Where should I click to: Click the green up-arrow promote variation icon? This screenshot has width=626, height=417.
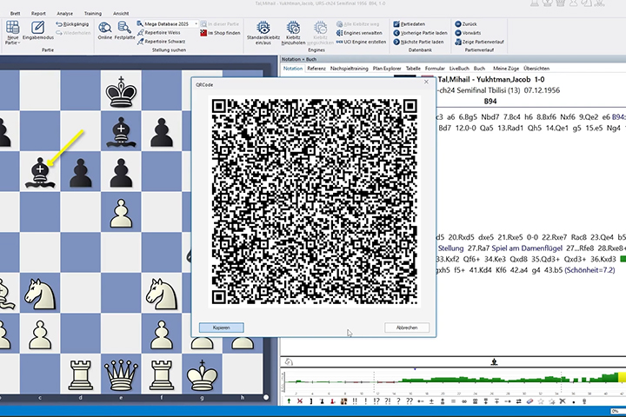(x=289, y=401)
